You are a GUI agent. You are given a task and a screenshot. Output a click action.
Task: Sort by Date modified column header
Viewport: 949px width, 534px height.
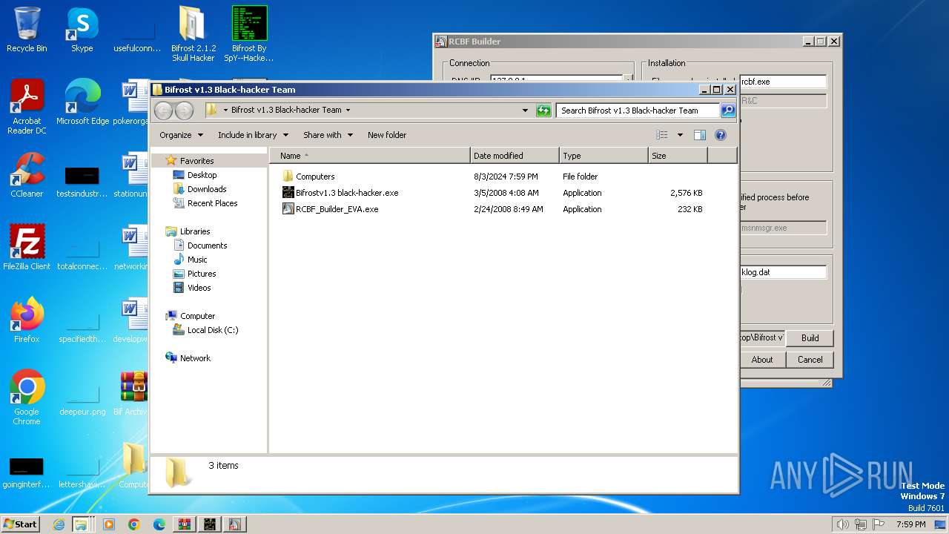(x=515, y=156)
